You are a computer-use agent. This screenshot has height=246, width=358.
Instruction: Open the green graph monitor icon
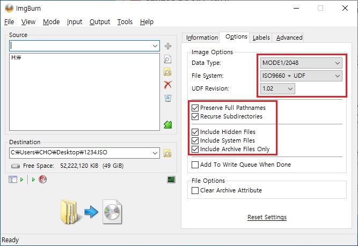pos(171,180)
